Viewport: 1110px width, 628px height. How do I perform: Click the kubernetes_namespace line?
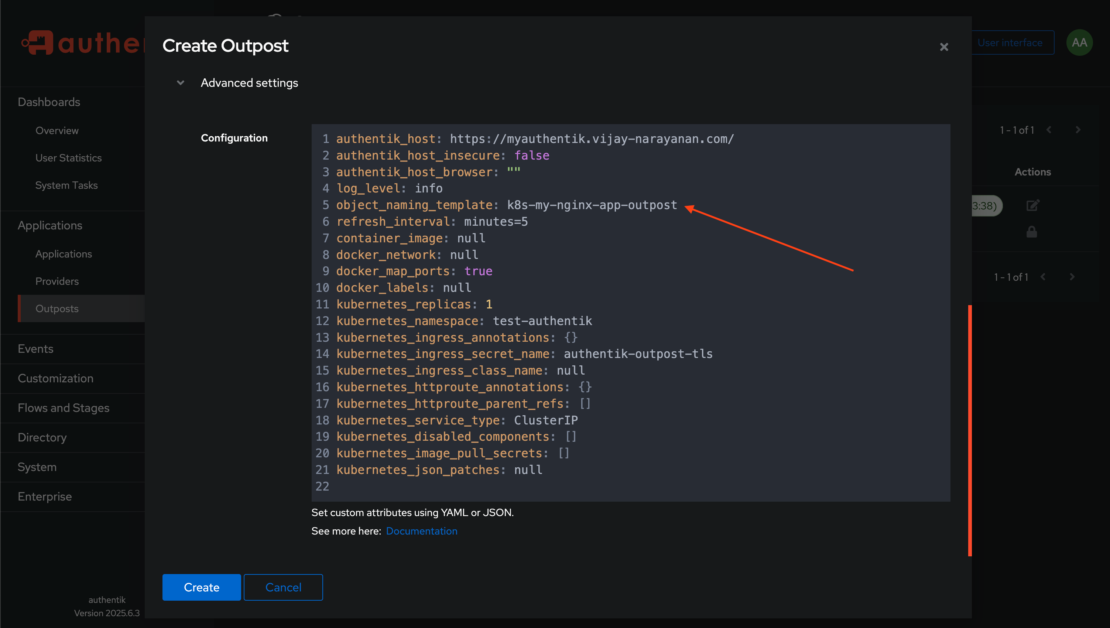coord(464,321)
